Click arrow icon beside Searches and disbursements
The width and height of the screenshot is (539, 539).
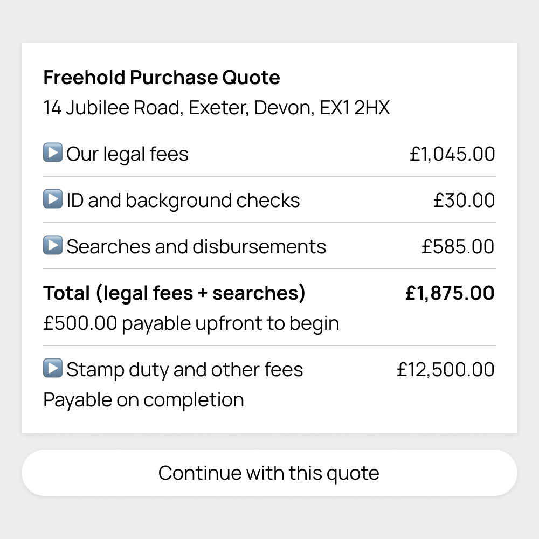point(53,246)
